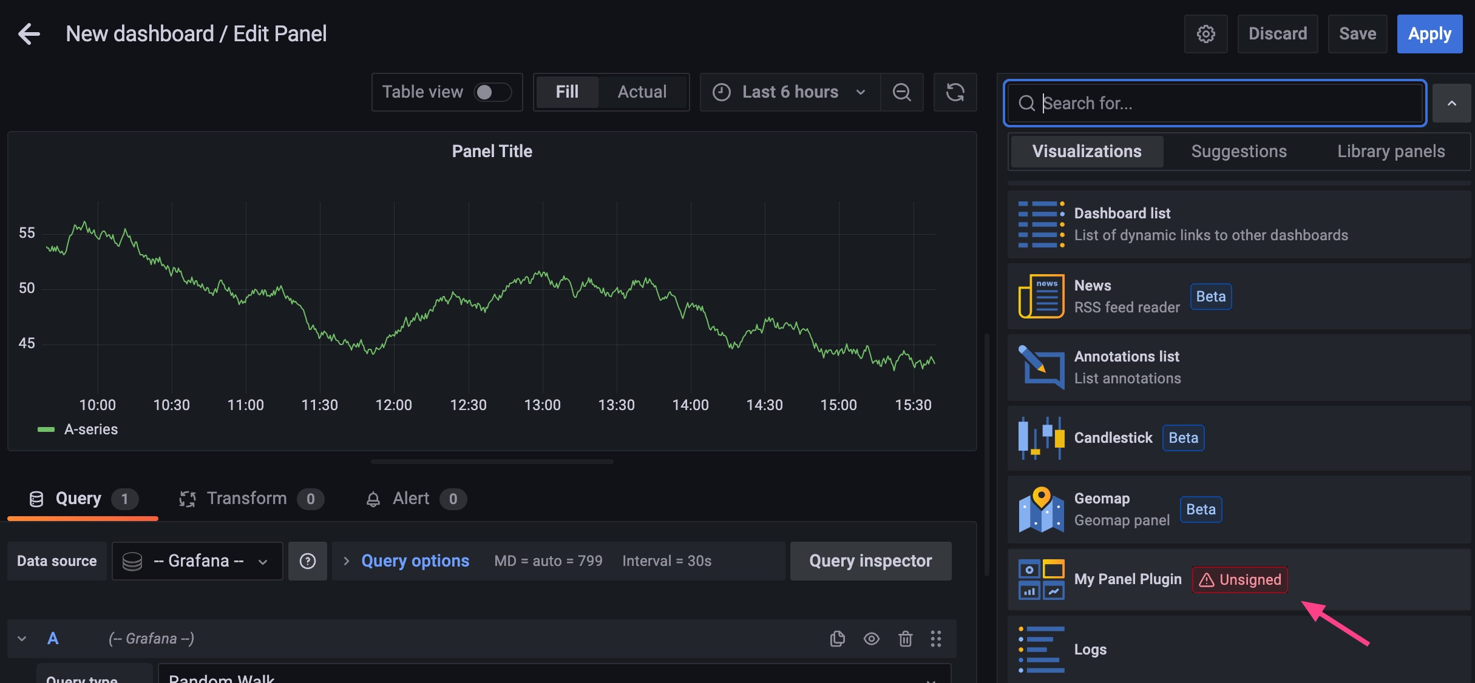
Task: Open the Suggestions tab
Action: [x=1238, y=151]
